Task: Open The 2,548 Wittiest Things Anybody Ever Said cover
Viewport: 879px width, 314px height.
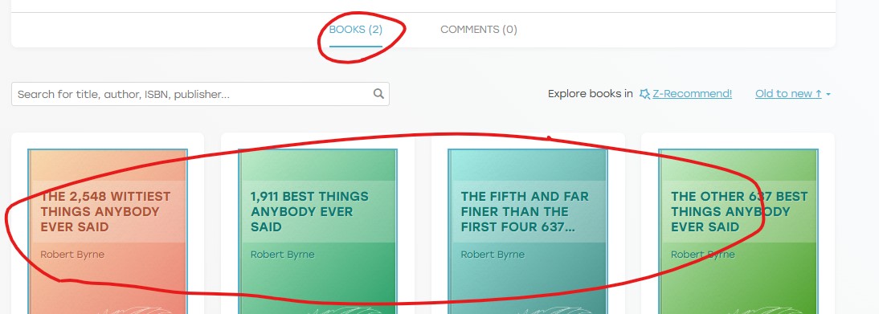Action: [107, 231]
